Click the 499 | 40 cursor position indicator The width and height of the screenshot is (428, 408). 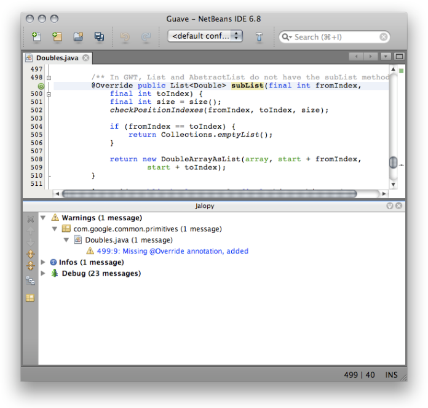coord(359,375)
